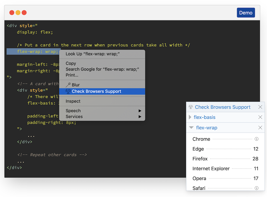This screenshot has width=267, height=197.
Task: Dismiss the flex-basis card with its X
Action: [260, 117]
